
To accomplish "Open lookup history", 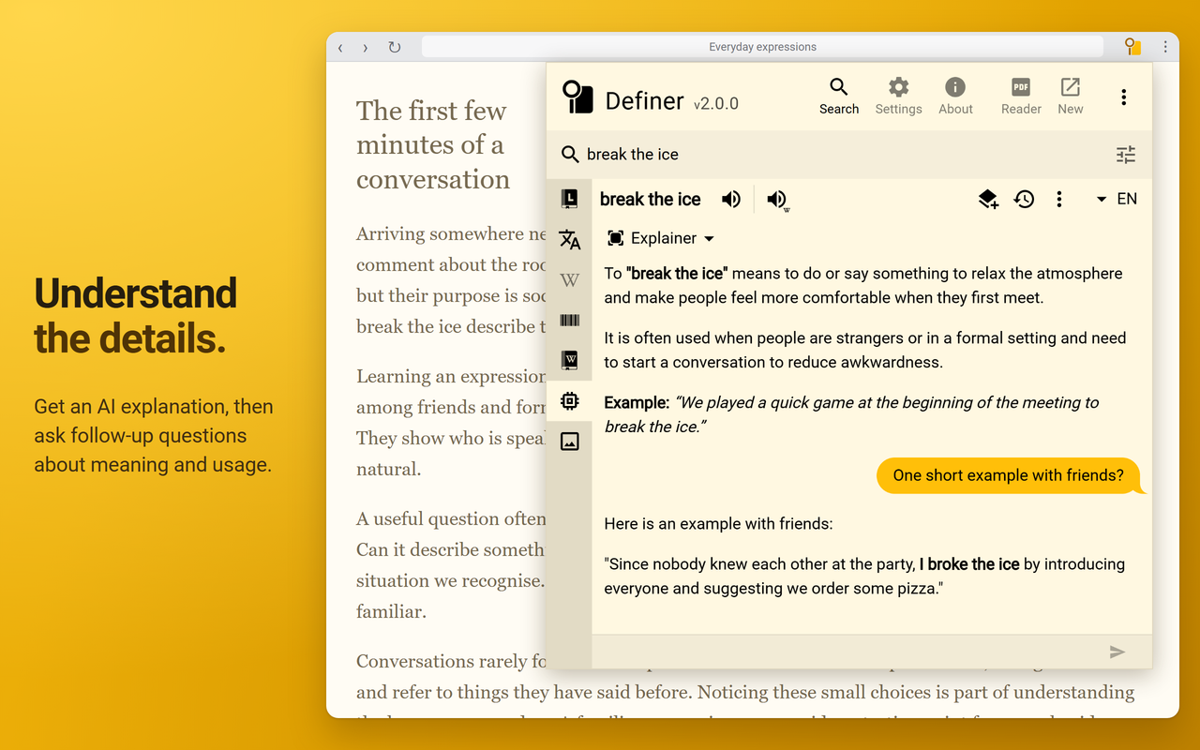I will coord(1024,199).
